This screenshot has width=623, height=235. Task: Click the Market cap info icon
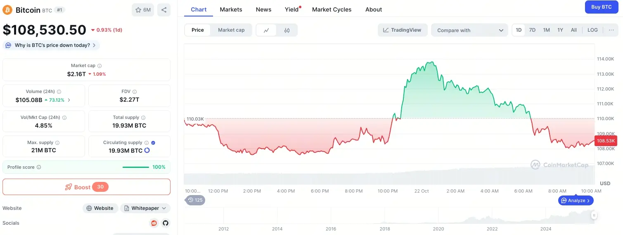pyautogui.click(x=99, y=66)
